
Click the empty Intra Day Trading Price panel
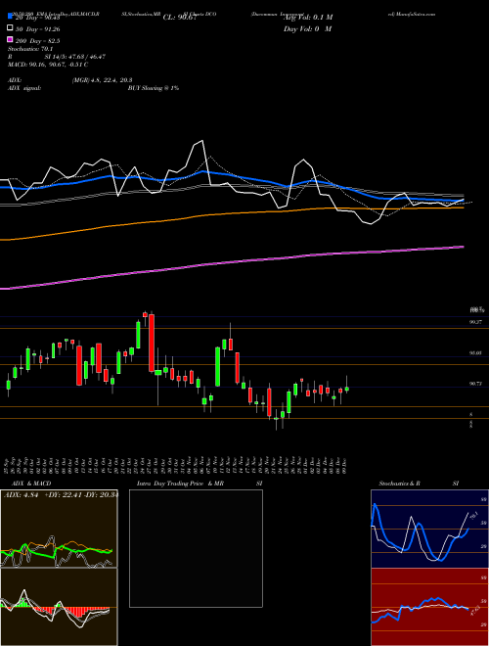pyautogui.click(x=196, y=548)
